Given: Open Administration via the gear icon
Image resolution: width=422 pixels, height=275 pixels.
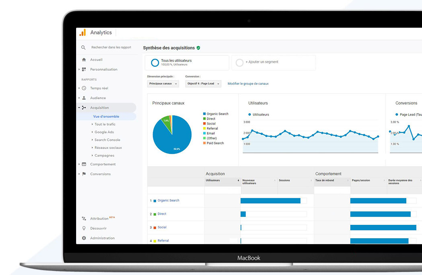Looking at the screenshot, I should [84, 238].
